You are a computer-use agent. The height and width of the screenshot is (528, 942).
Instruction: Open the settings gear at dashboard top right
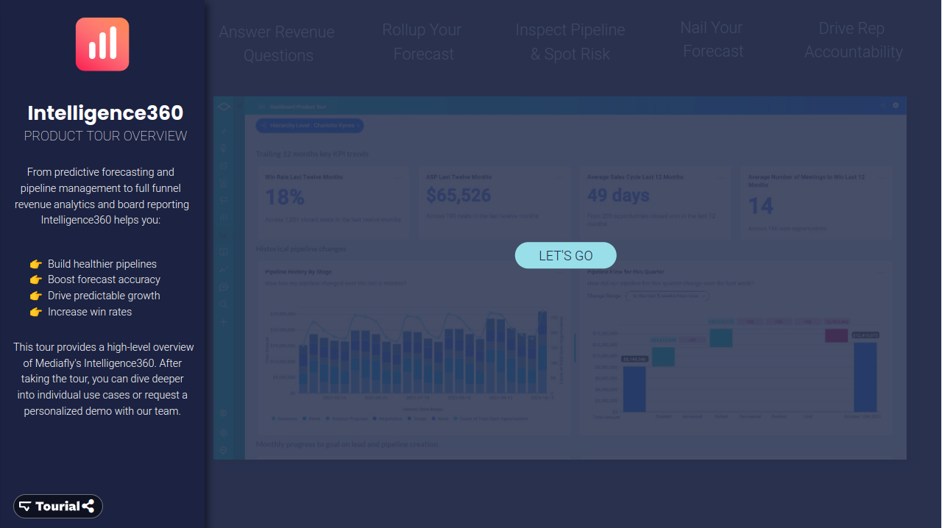click(896, 105)
